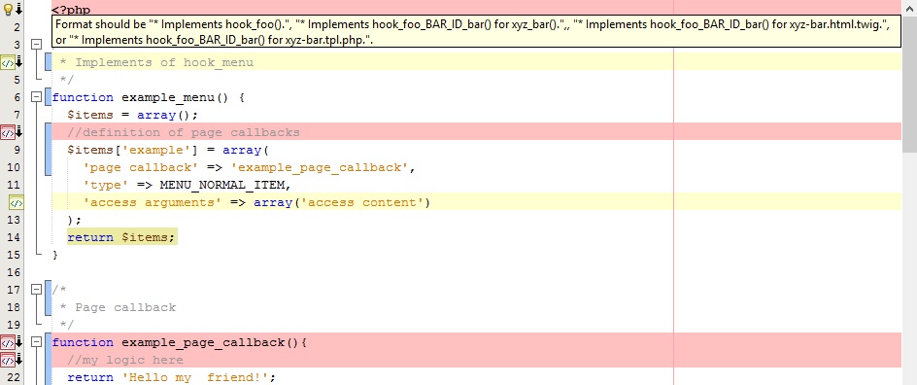Viewport: 917px width, 385px height.
Task: Click line number 10 in gutter
Action: point(14,167)
